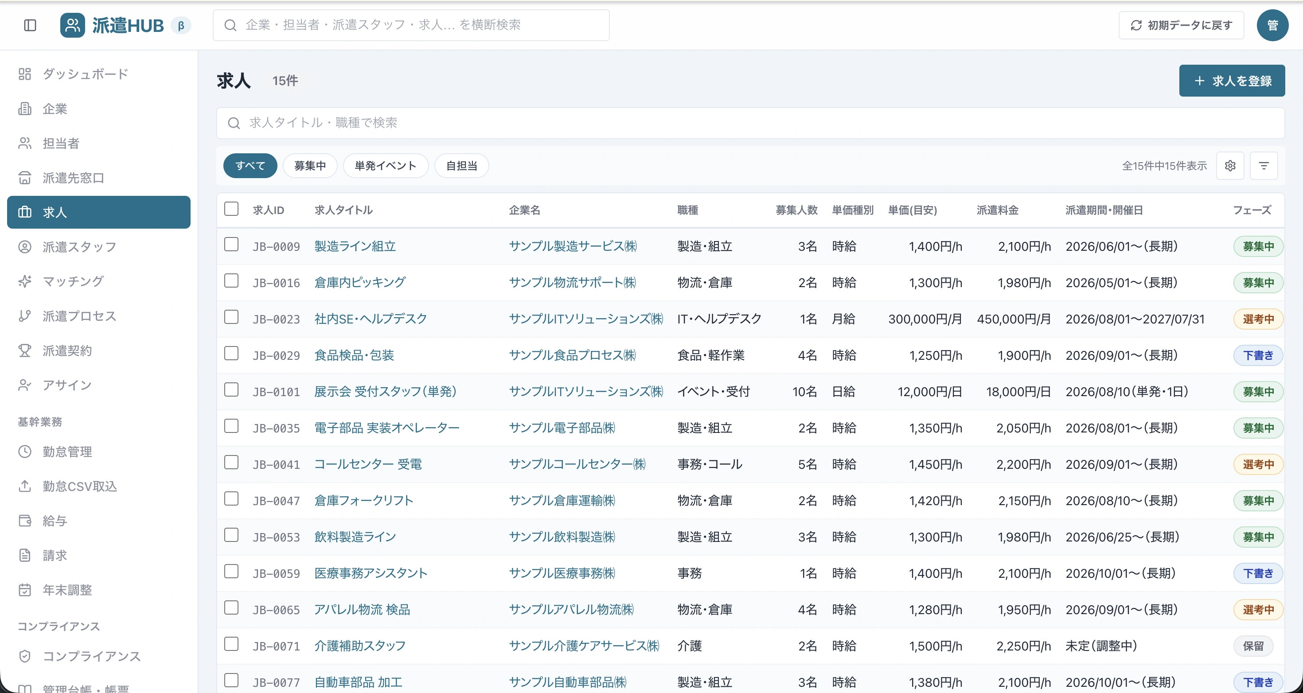Viewport: 1303px width, 693px height.
Task: Open the 派遣プロセス branch icon
Action: [25, 315]
